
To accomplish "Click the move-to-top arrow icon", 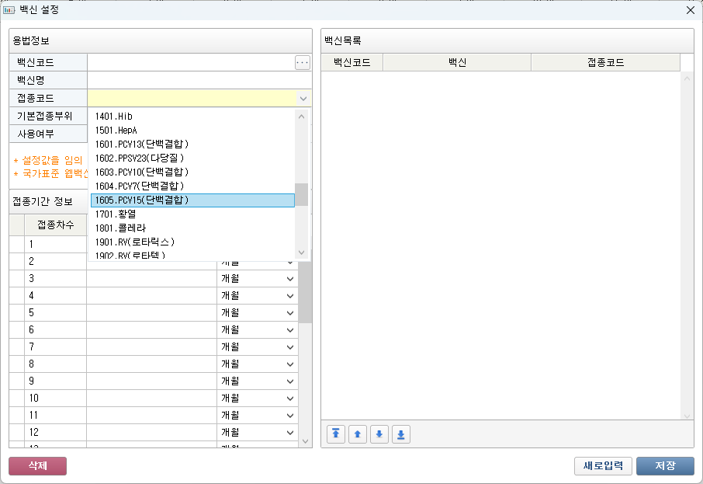I will point(336,434).
